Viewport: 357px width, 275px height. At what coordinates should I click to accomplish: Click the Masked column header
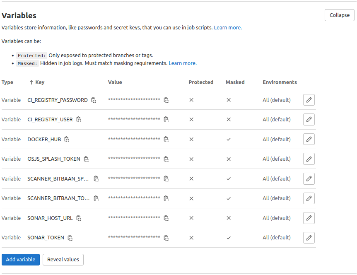coord(235,82)
